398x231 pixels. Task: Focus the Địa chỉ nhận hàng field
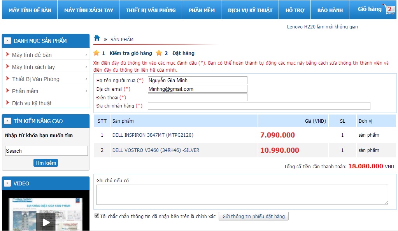(259, 106)
